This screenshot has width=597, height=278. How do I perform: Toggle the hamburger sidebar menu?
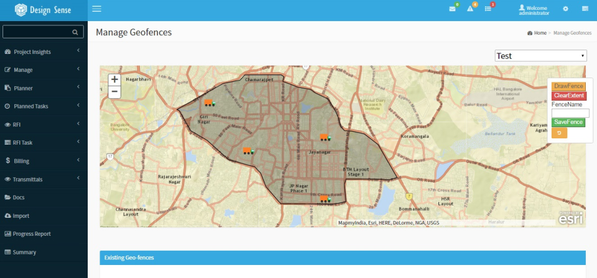[97, 9]
